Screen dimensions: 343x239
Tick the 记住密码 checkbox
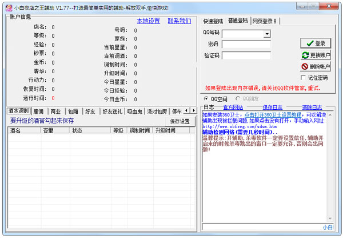tap(303, 78)
